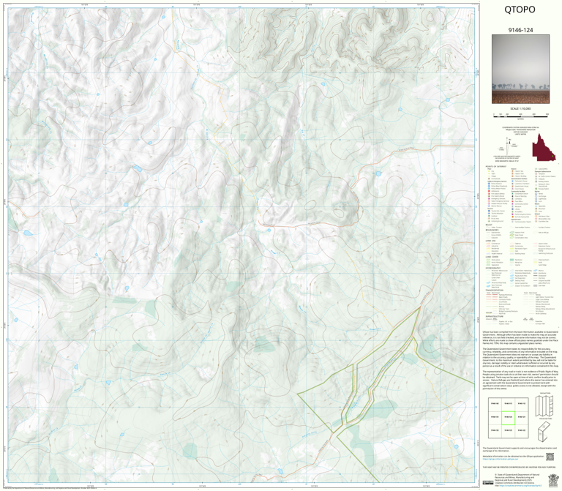Click the HYDROGRAPHY legend heading
This screenshot has height=491, width=562.
point(493,268)
